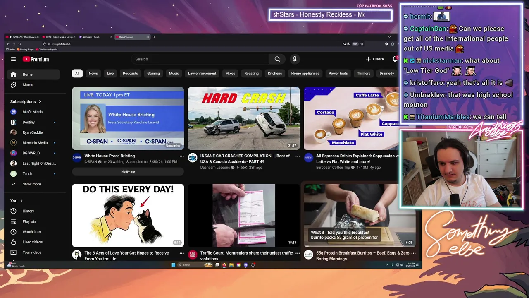This screenshot has width=529, height=298.
Task: Open the Tenth subscription
Action: (x=34, y=174)
